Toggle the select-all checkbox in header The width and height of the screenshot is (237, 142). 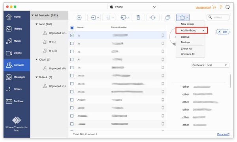pyautogui.click(x=72, y=28)
